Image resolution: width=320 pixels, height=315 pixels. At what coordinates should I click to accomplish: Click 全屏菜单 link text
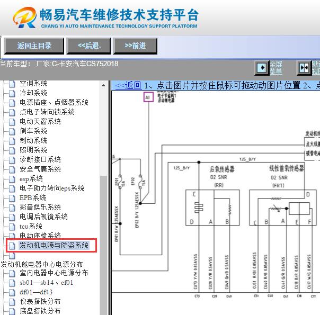pos(276,68)
